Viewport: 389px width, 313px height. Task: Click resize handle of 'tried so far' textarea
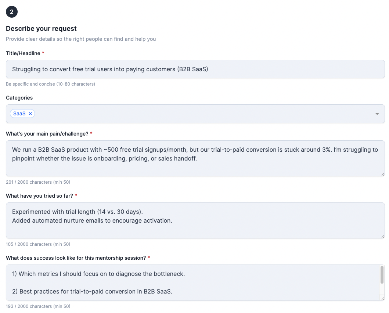tap(382, 236)
